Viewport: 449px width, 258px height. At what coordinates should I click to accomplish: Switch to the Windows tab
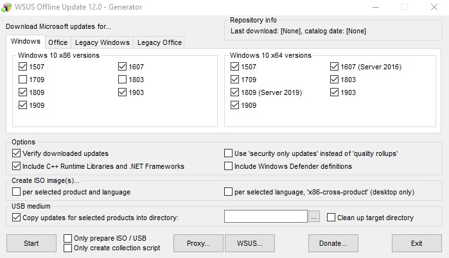coord(26,42)
